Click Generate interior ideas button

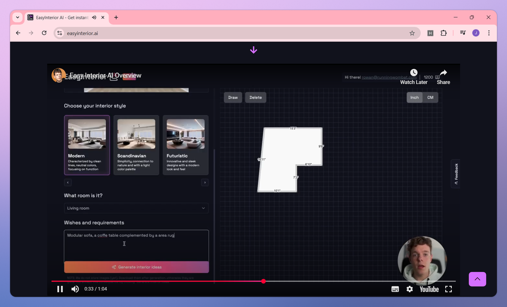click(x=136, y=267)
